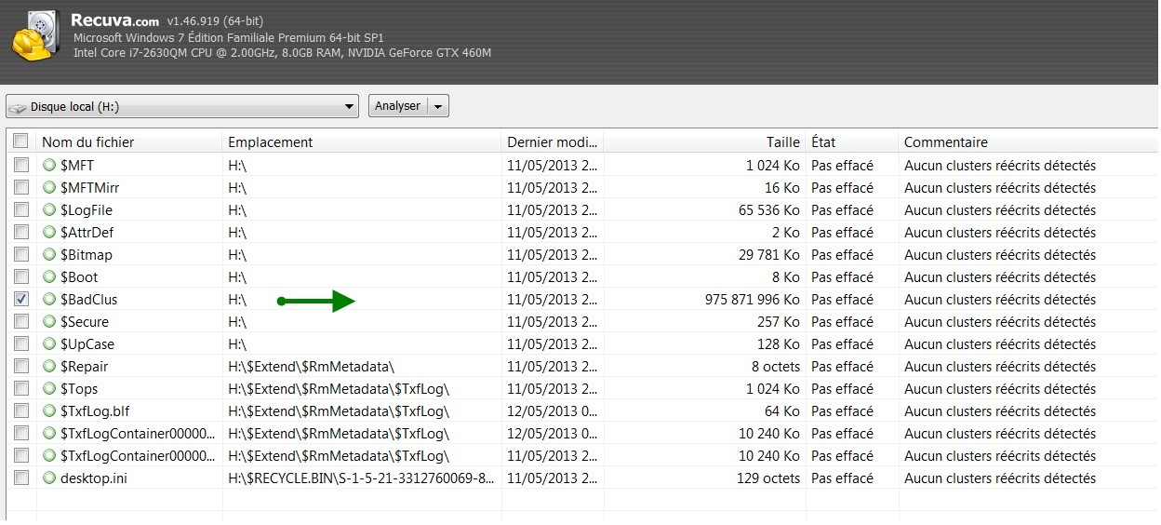Sort by État column header
This screenshot has height=525, width=1161.
tap(852, 142)
